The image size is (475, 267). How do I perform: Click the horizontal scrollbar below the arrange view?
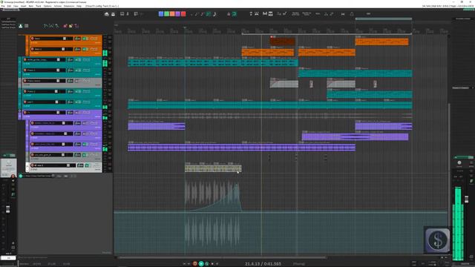pos(223,257)
